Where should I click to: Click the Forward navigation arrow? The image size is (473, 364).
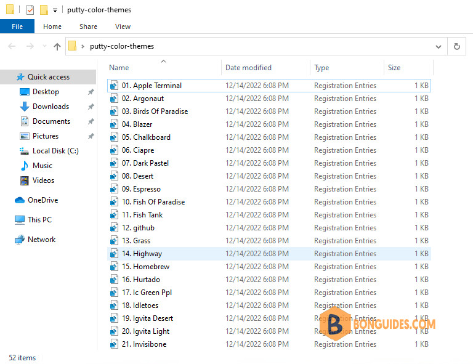pos(30,46)
